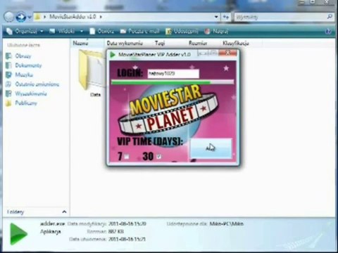Image resolution: width=338 pixels, height=253 pixels.
Task: Click the Udostępnij toolbar button
Action: 182,31
